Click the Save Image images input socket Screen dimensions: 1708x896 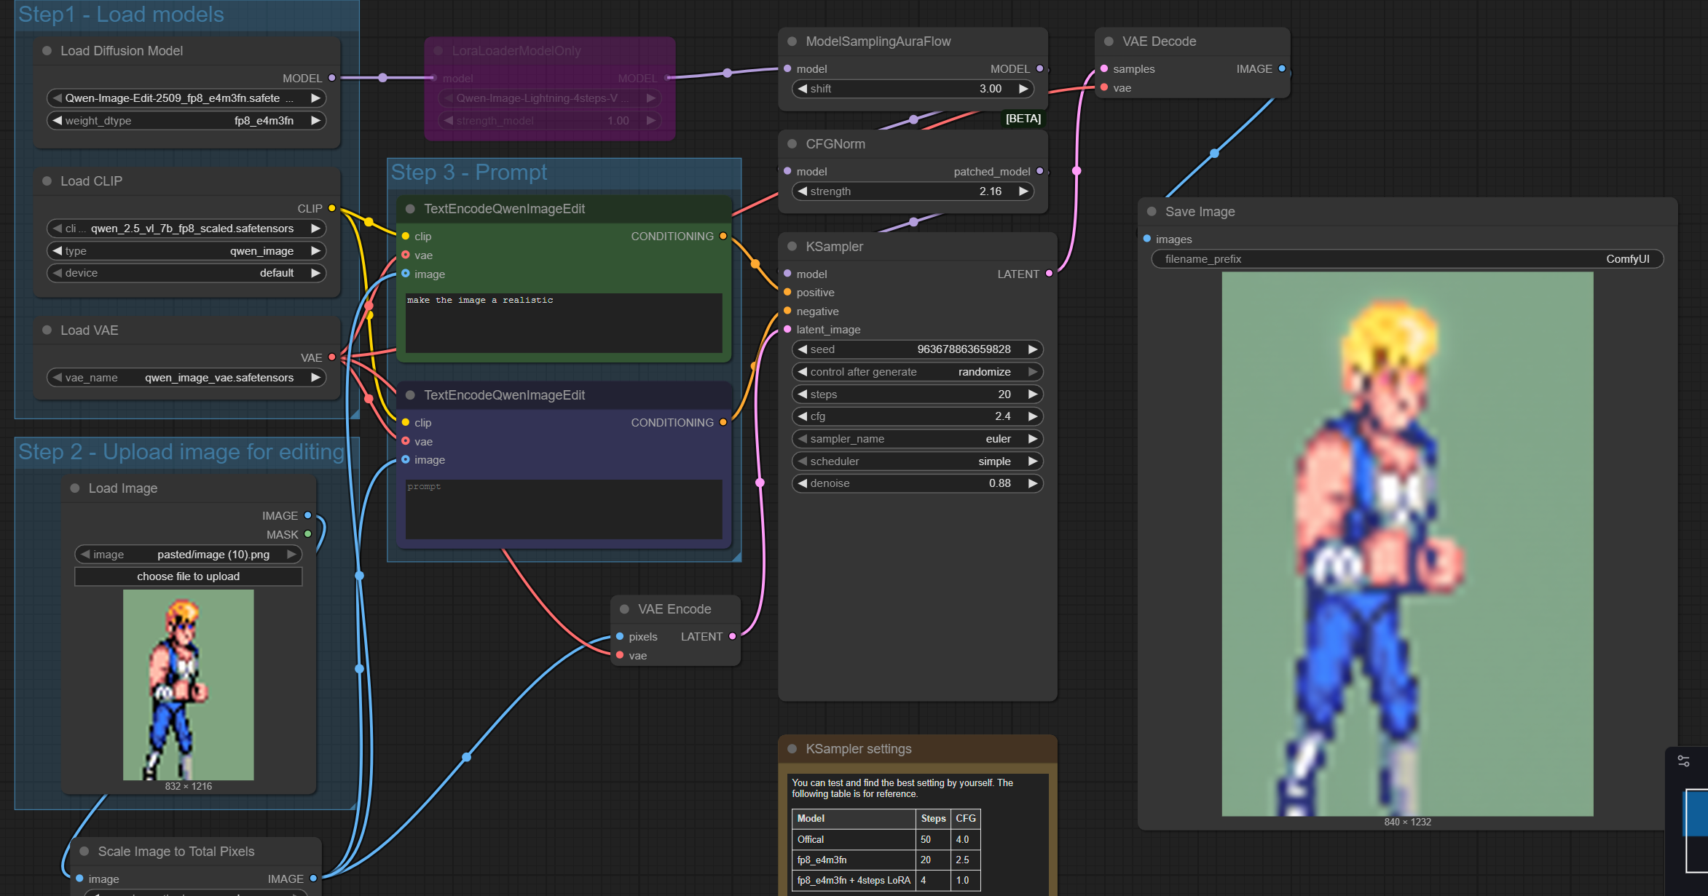point(1147,239)
